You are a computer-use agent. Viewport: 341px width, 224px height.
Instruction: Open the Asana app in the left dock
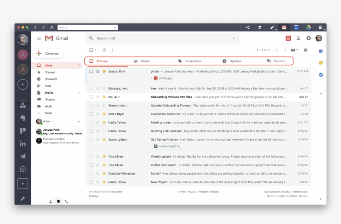(23, 105)
